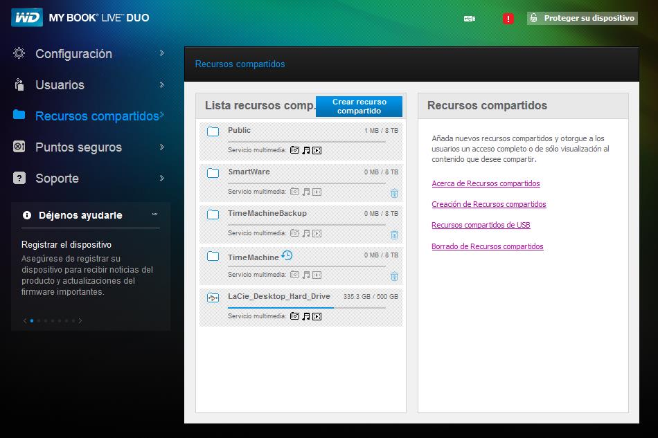The height and width of the screenshot is (438, 658).
Task: Open the red alert notification icon
Action: click(x=508, y=19)
